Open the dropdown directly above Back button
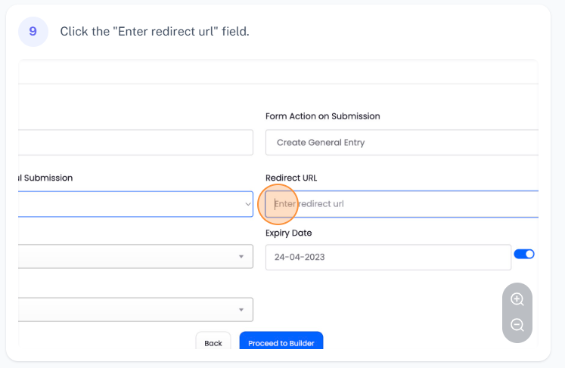 click(136, 309)
